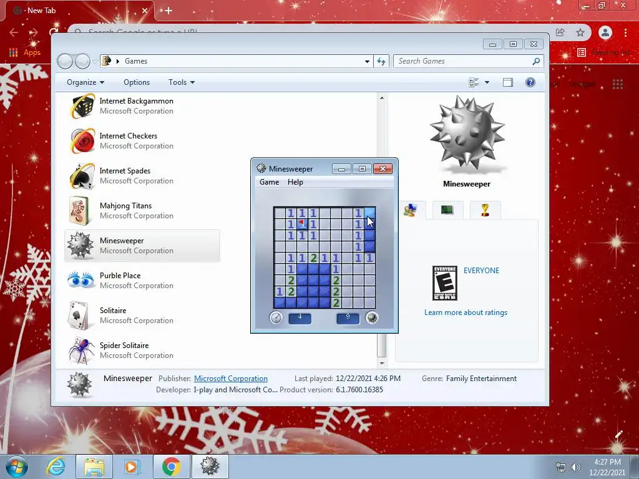Open a new Chrome tab
Screen dimensions: 639x479
point(168,11)
